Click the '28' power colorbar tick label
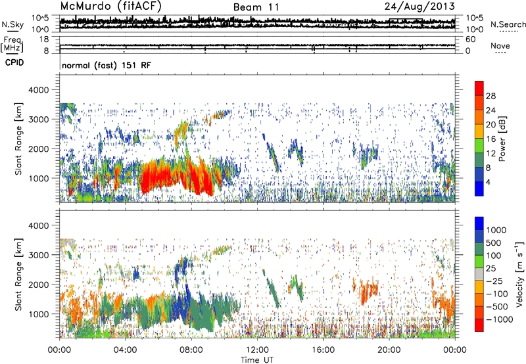Screen dimensions: 526x364 pos(490,96)
